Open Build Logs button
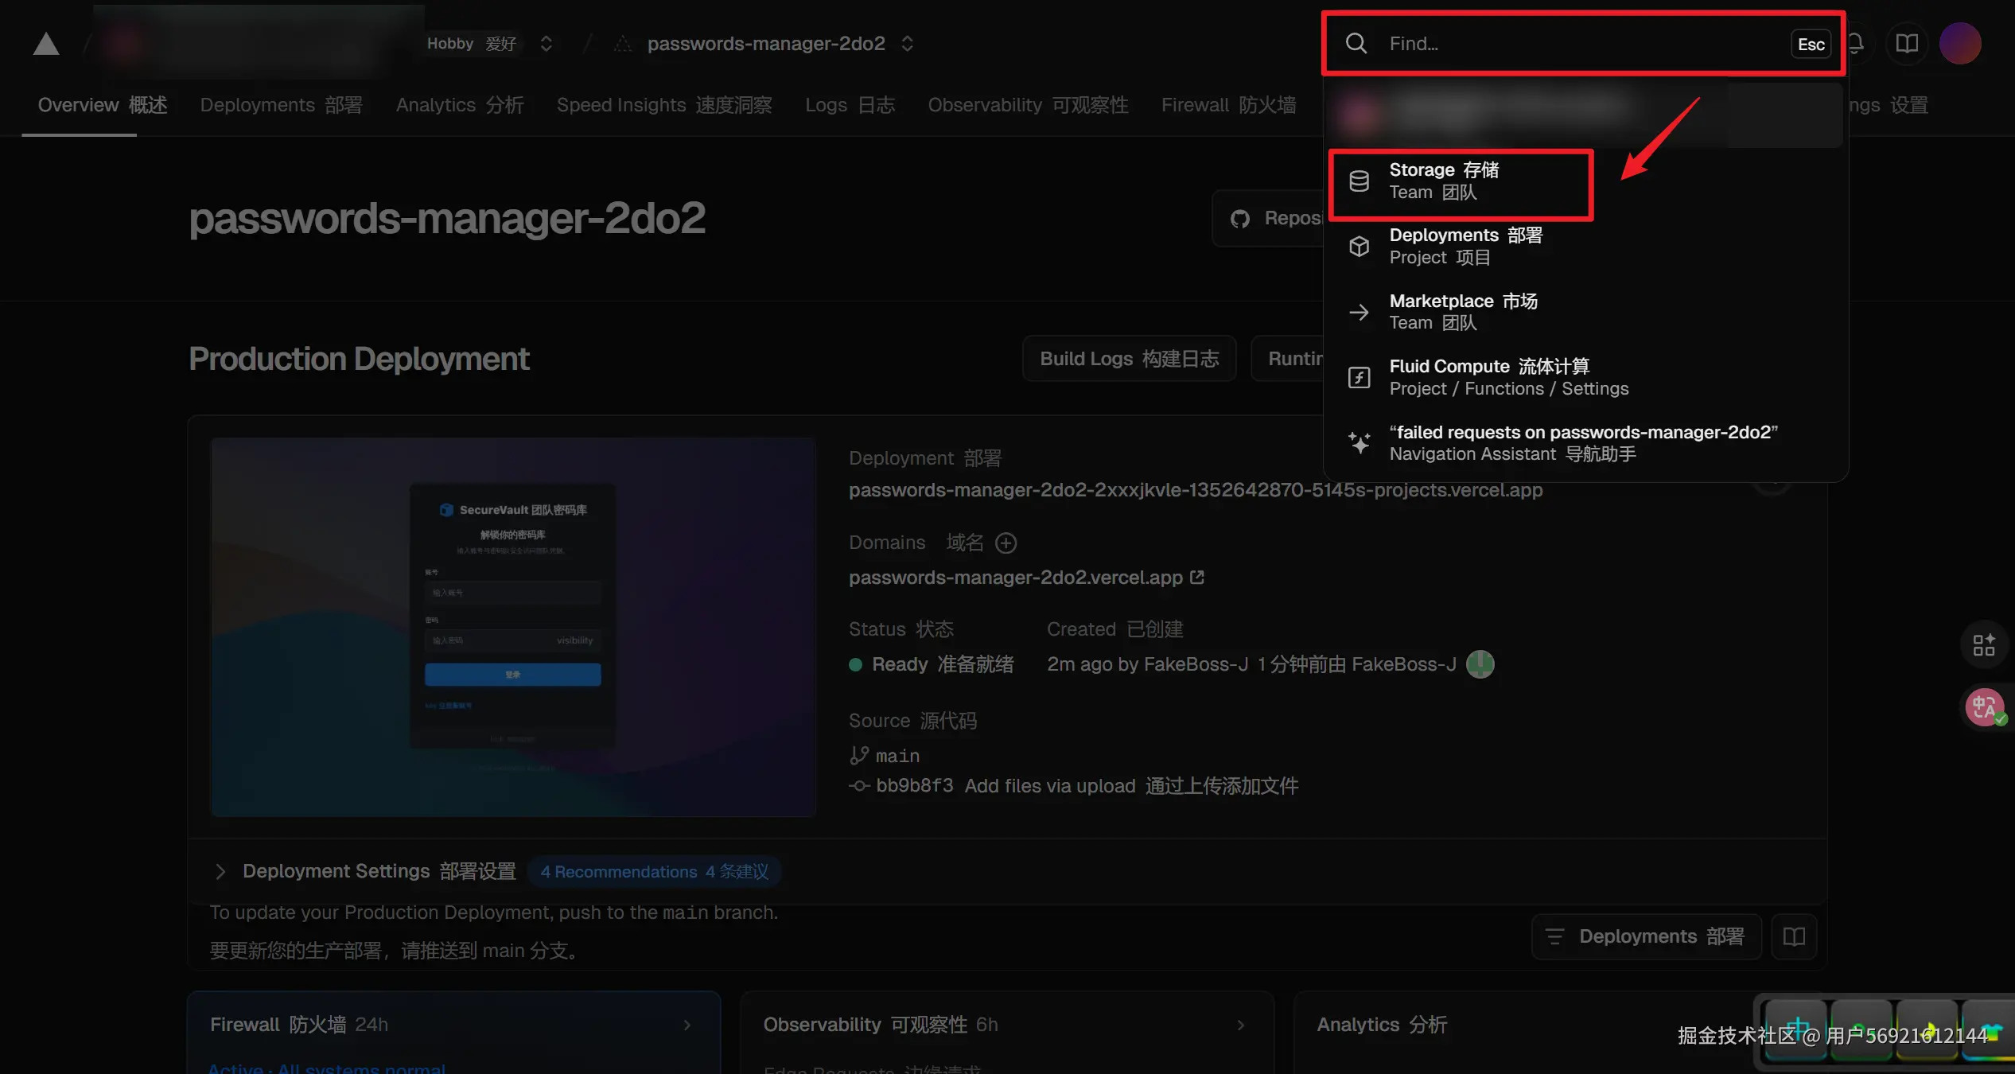 click(x=1129, y=359)
